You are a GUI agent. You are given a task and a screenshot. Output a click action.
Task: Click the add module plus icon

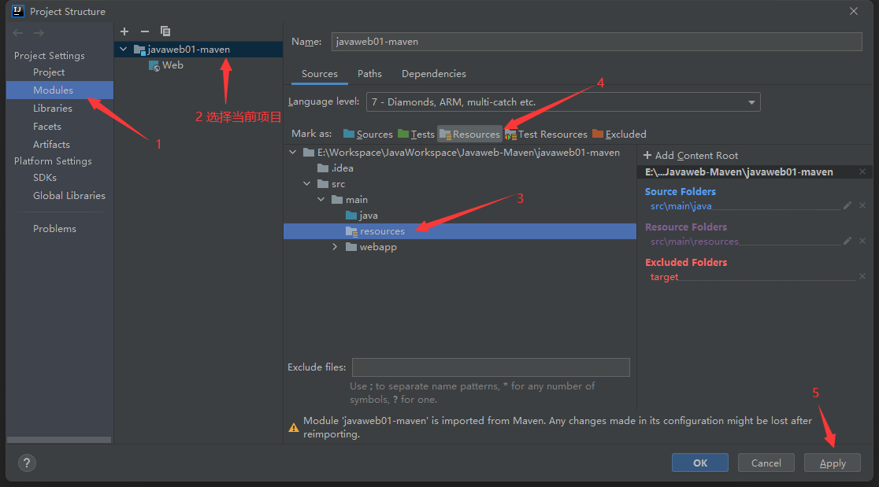click(124, 31)
